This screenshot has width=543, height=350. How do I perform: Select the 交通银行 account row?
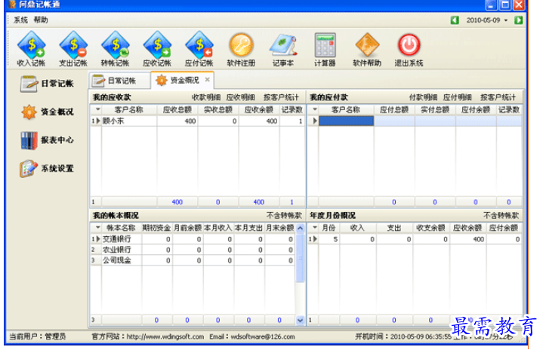pyautogui.click(x=193, y=239)
